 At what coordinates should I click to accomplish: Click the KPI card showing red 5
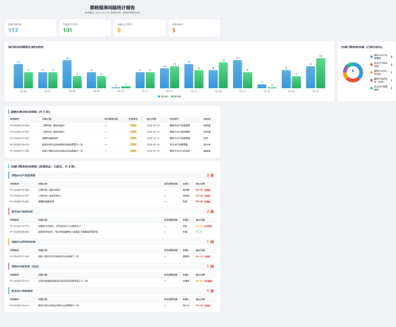point(194,28)
